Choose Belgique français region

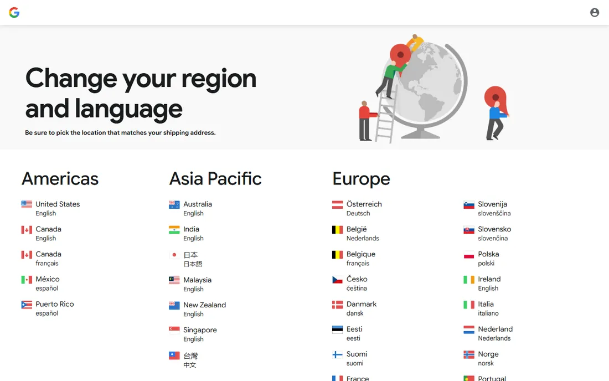(354, 258)
